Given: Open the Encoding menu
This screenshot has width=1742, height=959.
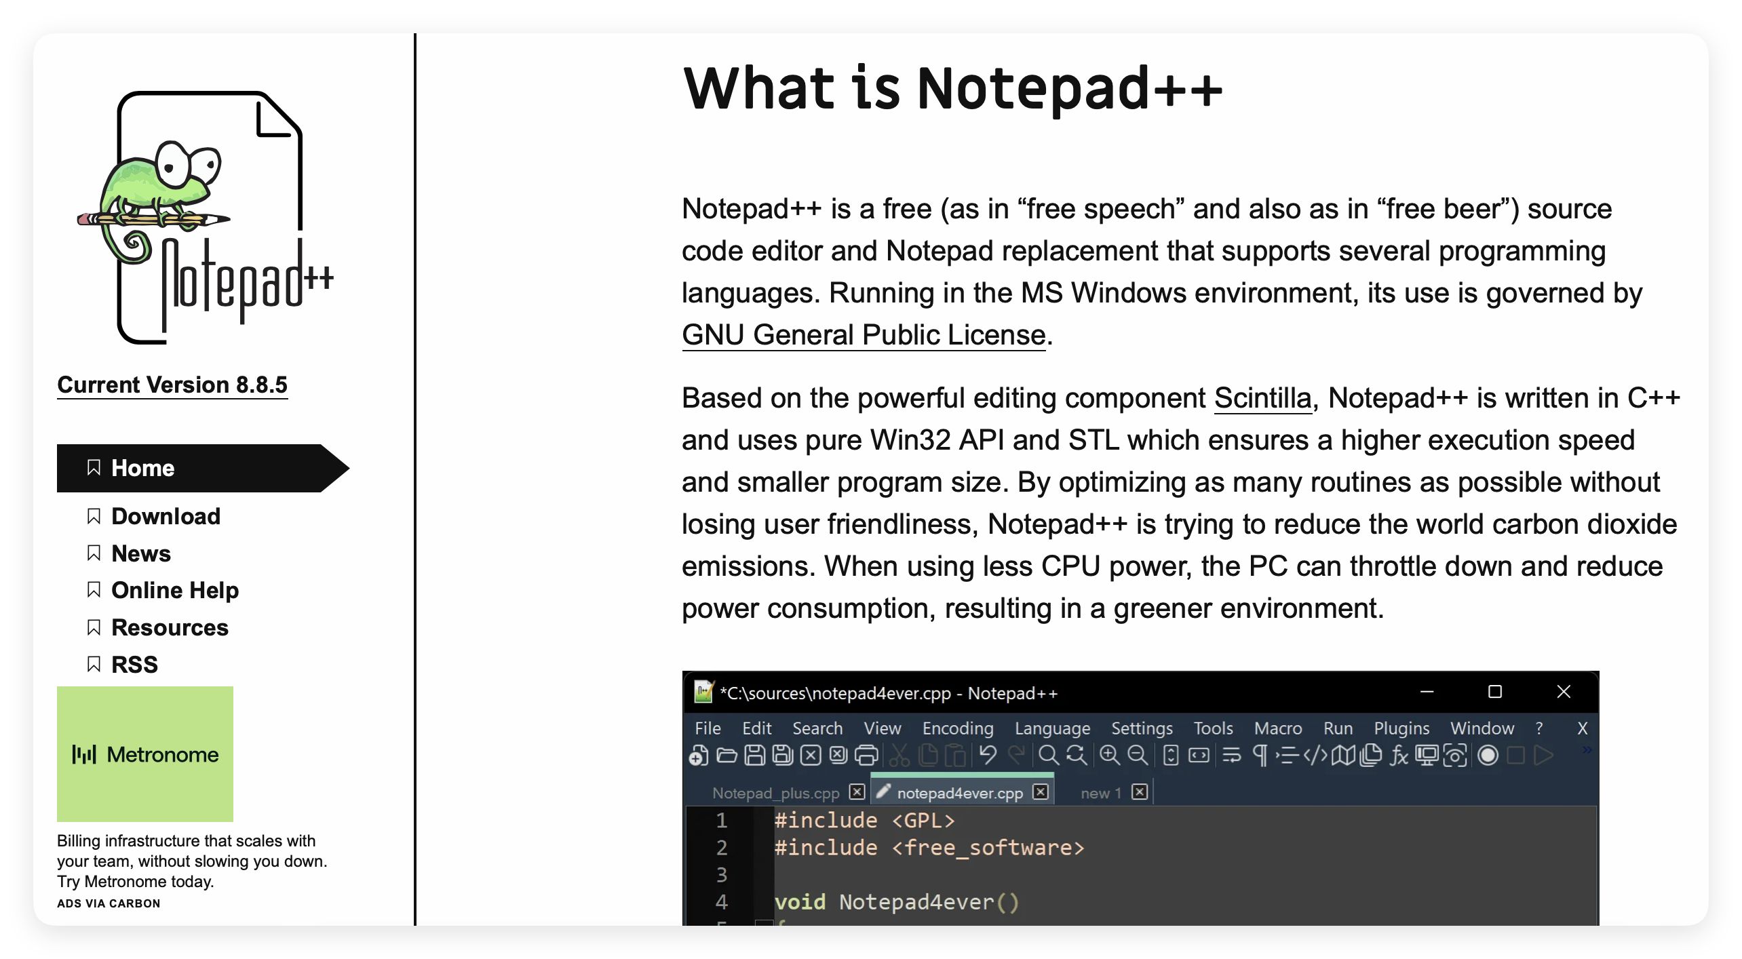Looking at the screenshot, I should point(957,728).
